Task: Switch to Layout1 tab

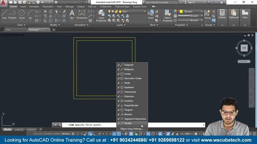Action: 19,129
